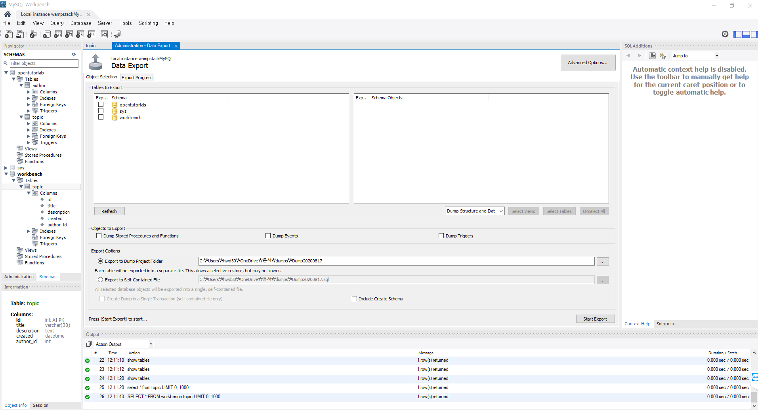Enable Dump Stored Procedures and Functions

pos(99,236)
